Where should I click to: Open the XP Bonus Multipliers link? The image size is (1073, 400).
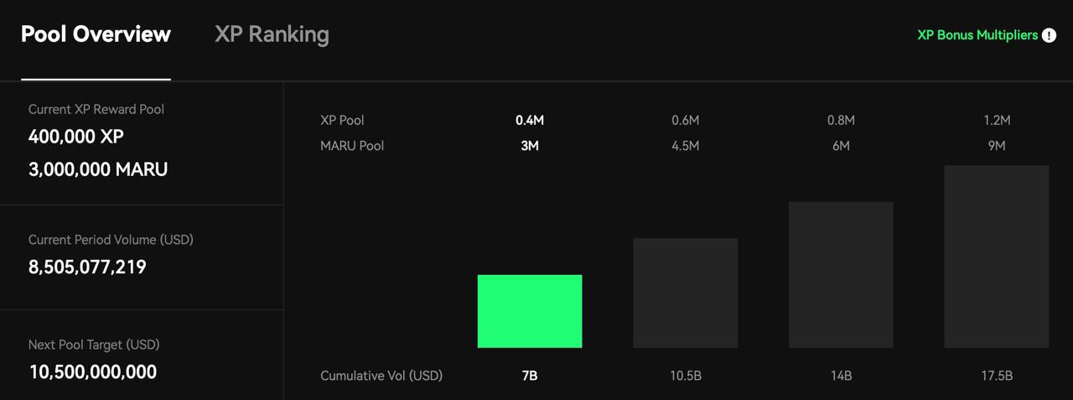click(977, 35)
